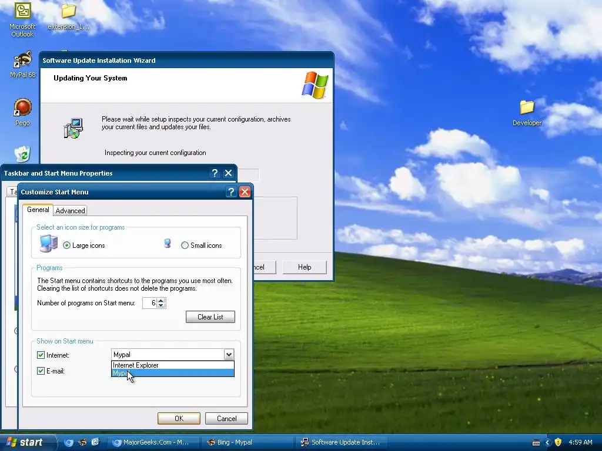Screen dimensions: 602x451
Task: Open the Internet browser dropdown arrow
Action: (x=229, y=355)
